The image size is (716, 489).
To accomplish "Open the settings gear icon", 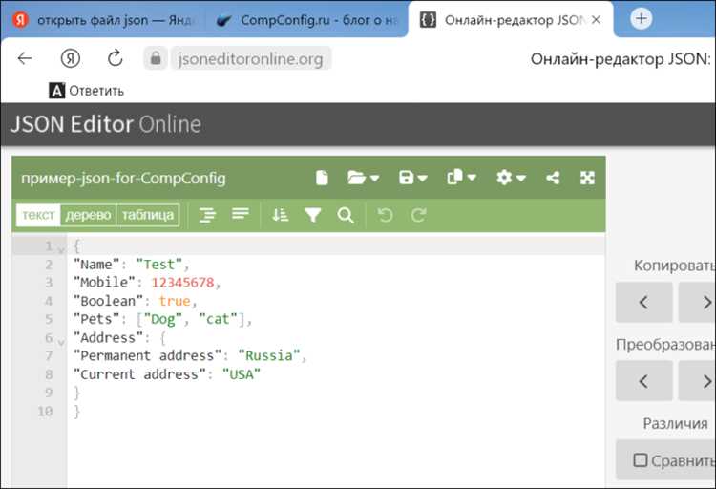I will (504, 178).
